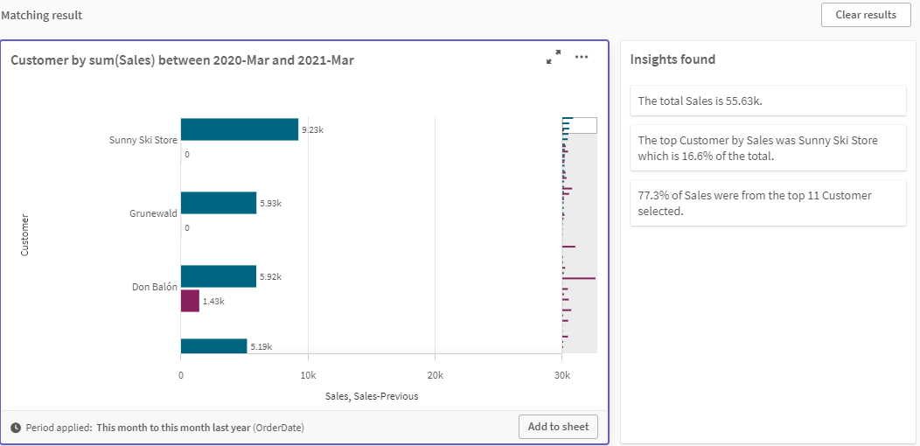Click Don Balón's blue 5.92k bar
Image resolution: width=920 pixels, height=446 pixels.
tap(218, 276)
